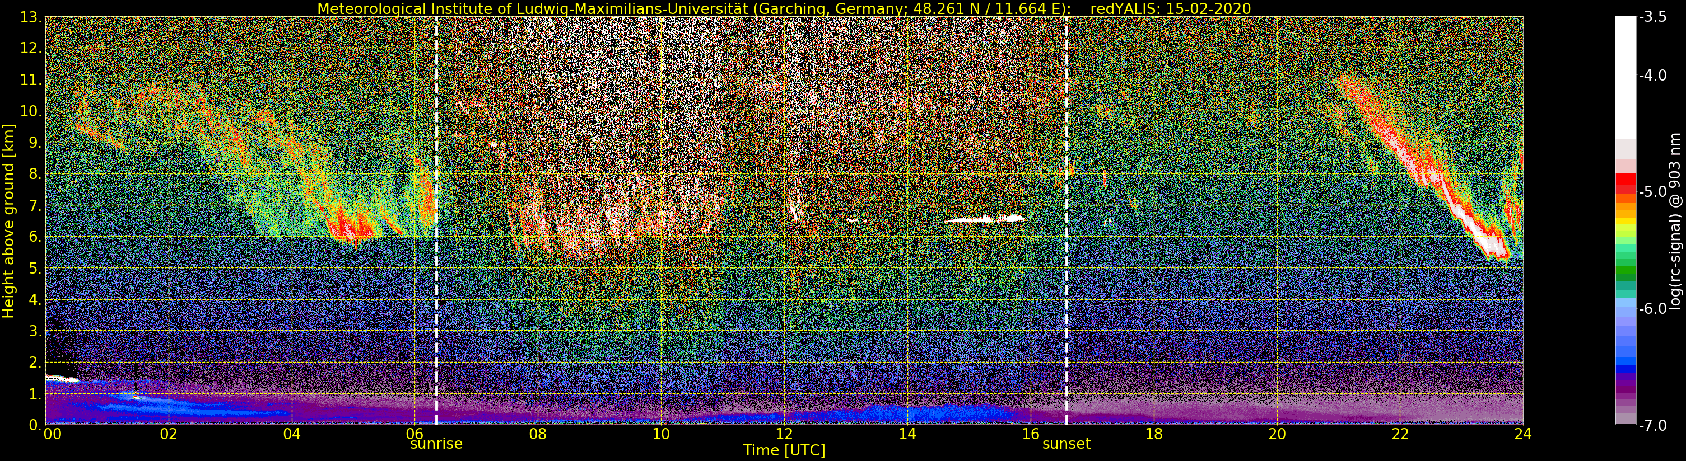Click the white low-cloud streak near 00 UTC

[62, 378]
